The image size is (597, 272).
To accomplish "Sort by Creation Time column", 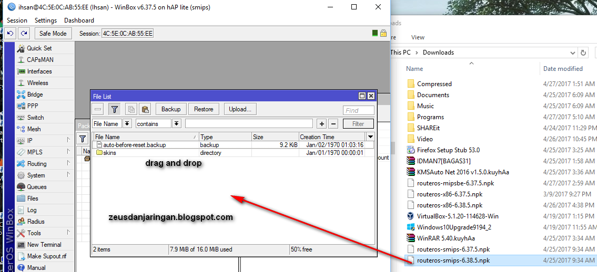I will click(332, 137).
